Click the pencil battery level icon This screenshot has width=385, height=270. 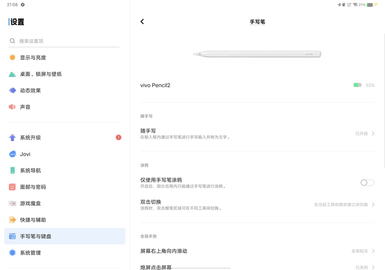358,85
